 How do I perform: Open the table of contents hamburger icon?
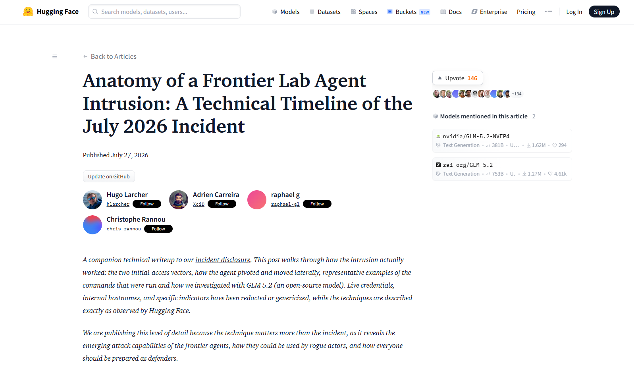(55, 56)
